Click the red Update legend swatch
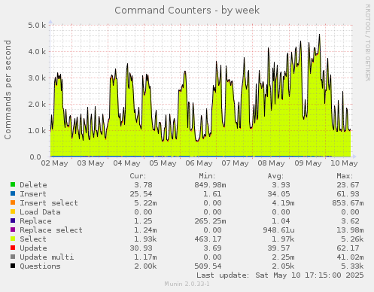The height and width of the screenshot is (292, 374). point(13,248)
